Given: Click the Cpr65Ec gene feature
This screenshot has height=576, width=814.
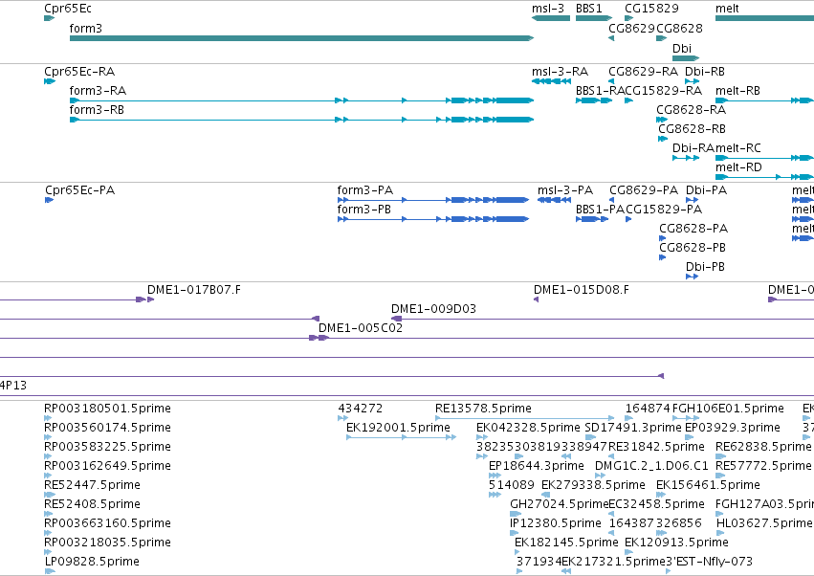Looking at the screenshot, I should pyautogui.click(x=50, y=18).
